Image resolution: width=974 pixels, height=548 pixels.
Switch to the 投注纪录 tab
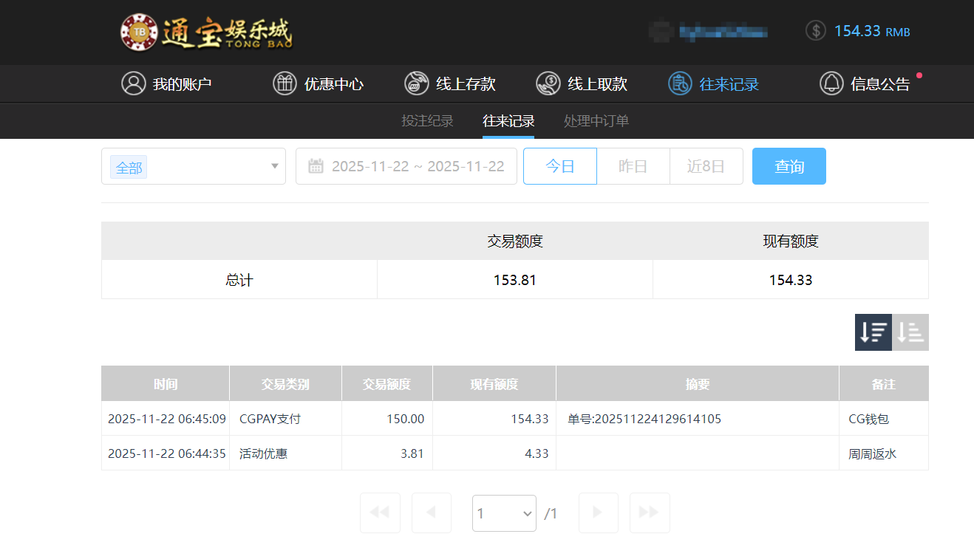pyautogui.click(x=427, y=120)
